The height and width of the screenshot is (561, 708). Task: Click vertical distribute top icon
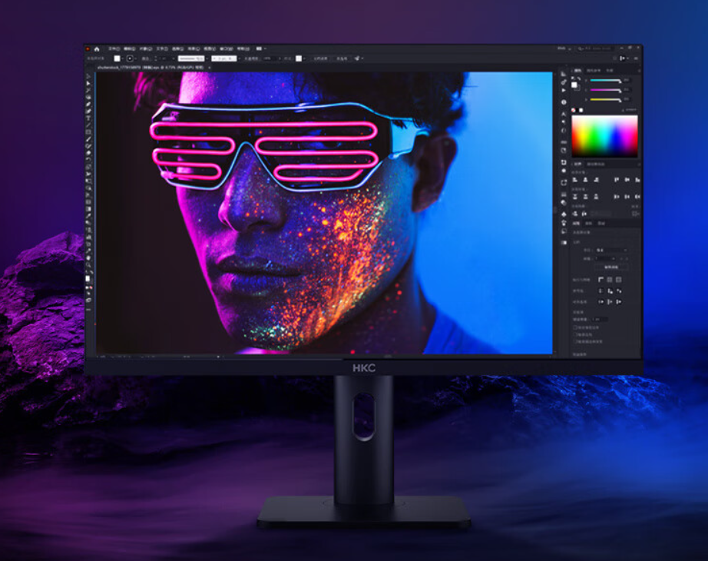click(575, 197)
